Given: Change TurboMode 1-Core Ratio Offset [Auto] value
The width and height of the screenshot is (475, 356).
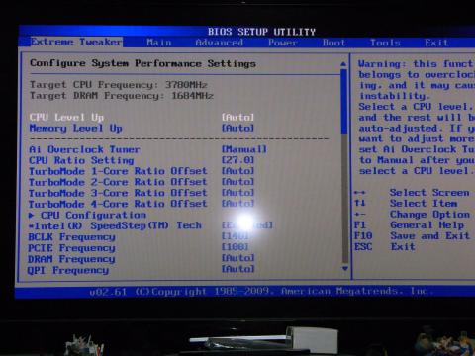Looking at the screenshot, I should [237, 171].
